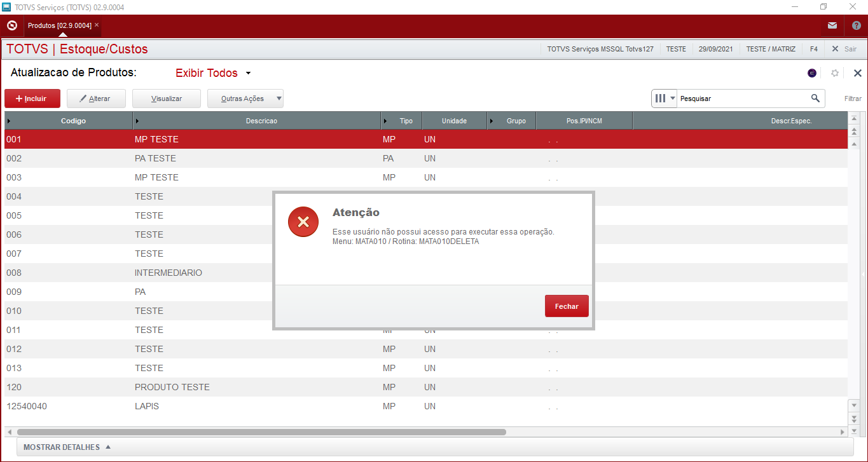
Task: Click the TESTE / MATRIZ branch label
Action: (x=771, y=49)
